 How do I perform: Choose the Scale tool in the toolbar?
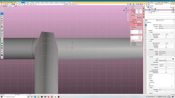pyautogui.click(x=2, y=19)
